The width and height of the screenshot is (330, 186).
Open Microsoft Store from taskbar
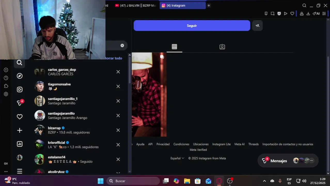coord(198,181)
